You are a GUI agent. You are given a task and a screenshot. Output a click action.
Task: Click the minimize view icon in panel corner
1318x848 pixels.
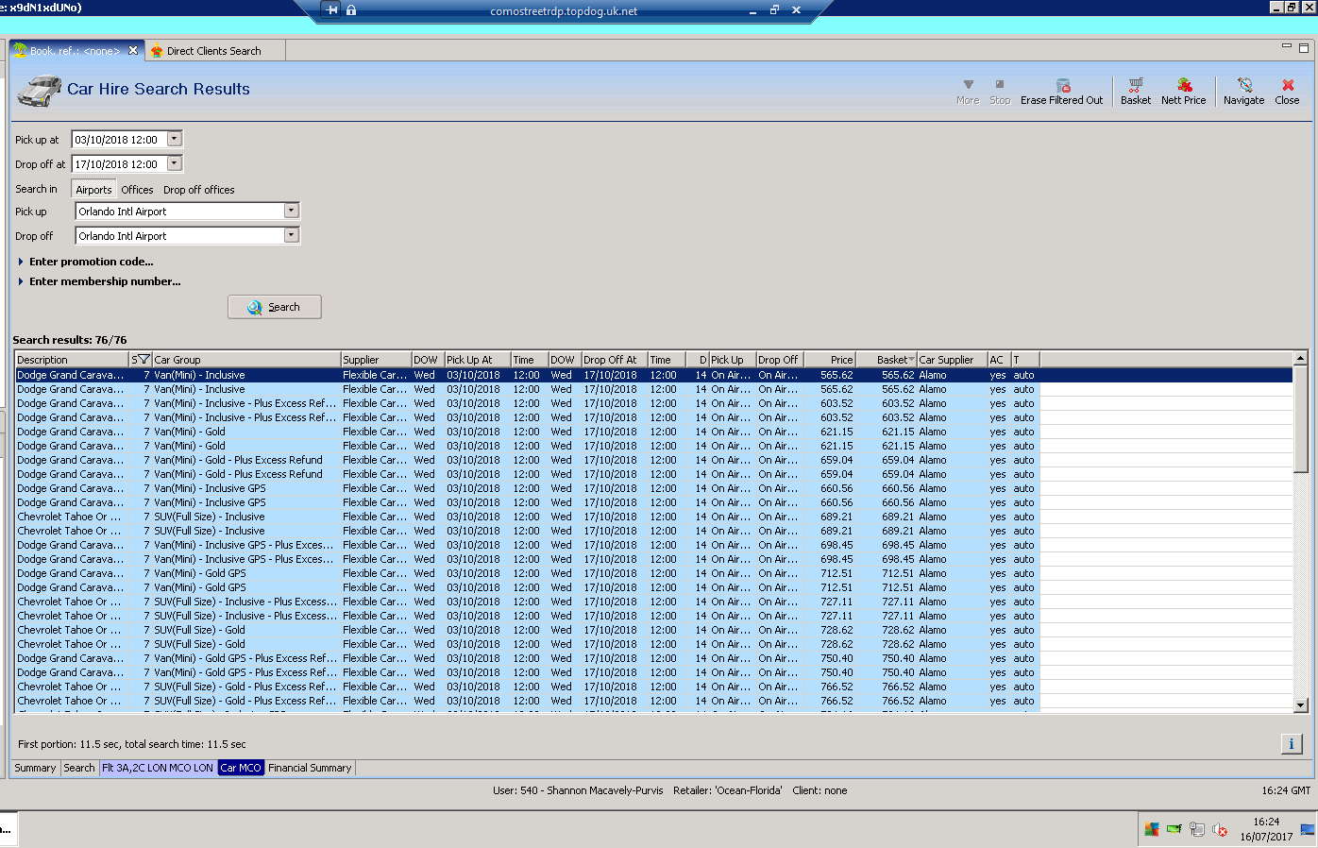(x=1286, y=46)
